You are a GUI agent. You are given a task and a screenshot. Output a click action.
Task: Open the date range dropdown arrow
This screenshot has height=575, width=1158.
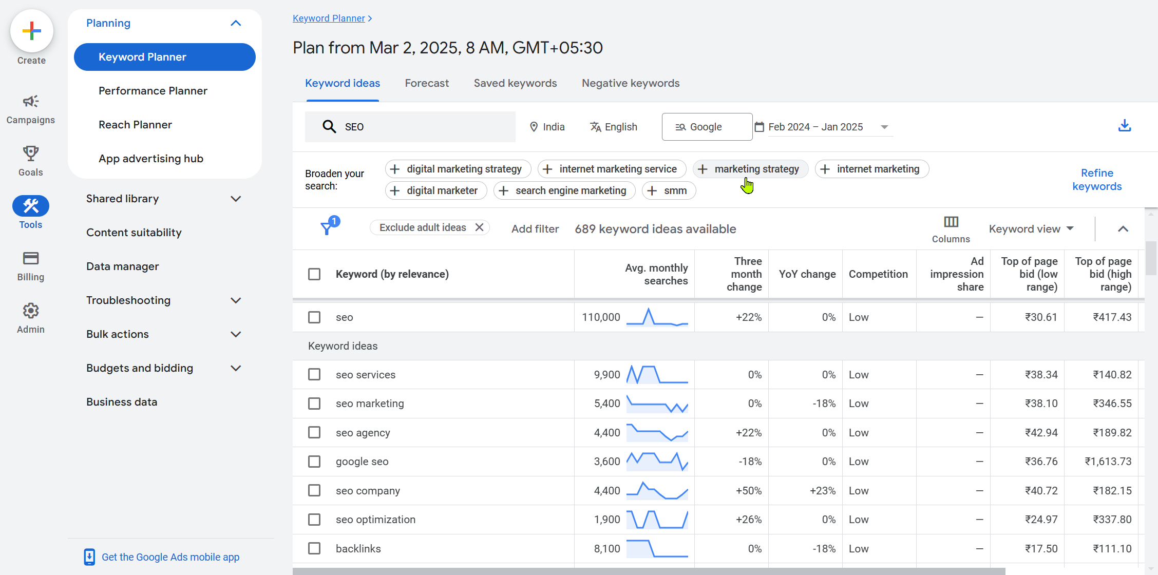[884, 127]
